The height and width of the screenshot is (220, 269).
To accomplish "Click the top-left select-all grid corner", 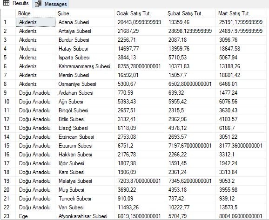I will (8, 13).
